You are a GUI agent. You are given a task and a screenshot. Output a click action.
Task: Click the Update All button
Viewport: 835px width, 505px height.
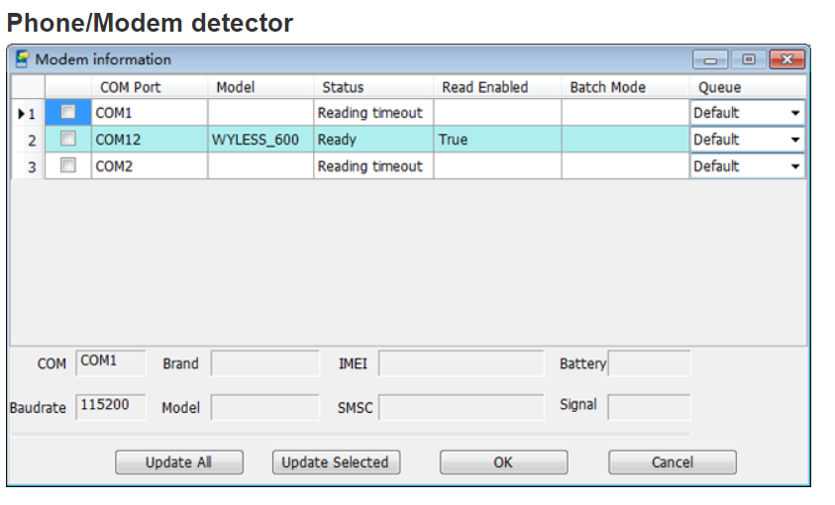[x=178, y=462]
